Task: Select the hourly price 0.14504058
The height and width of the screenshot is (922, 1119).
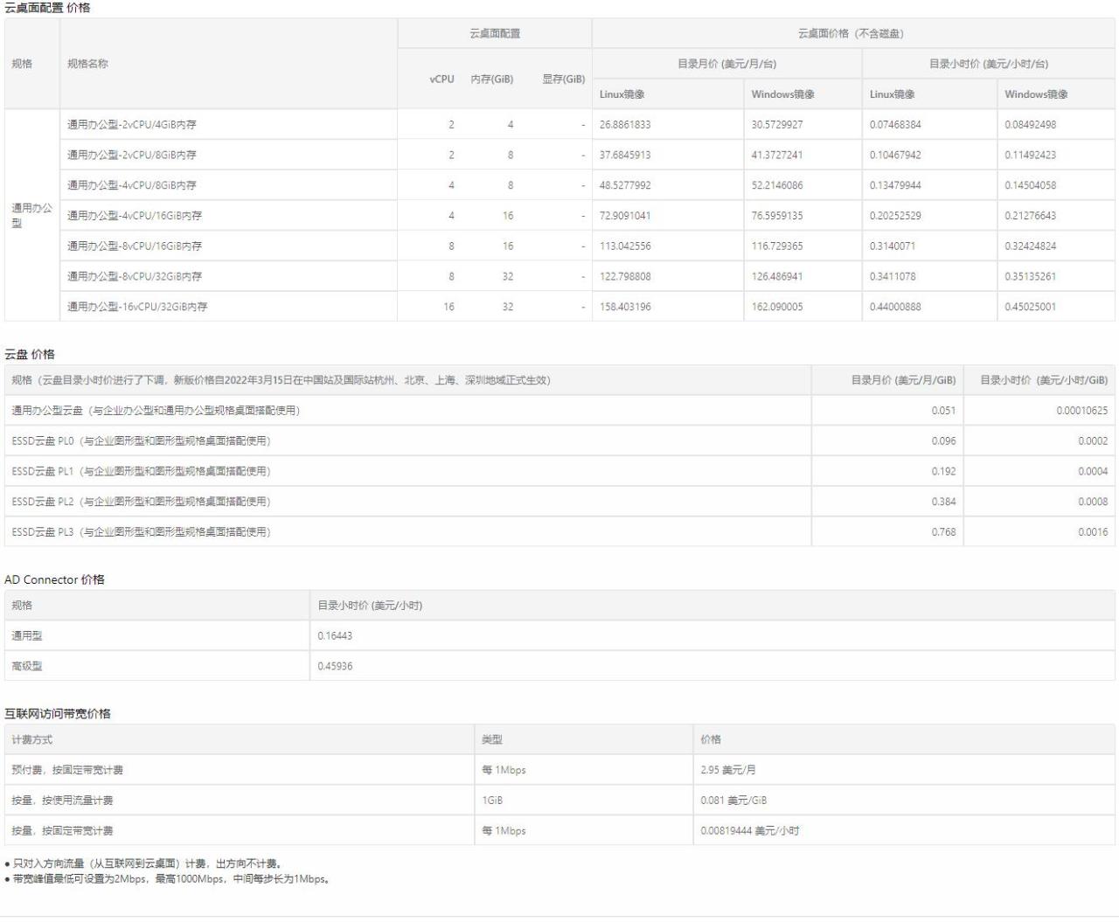Action: tap(1031, 185)
